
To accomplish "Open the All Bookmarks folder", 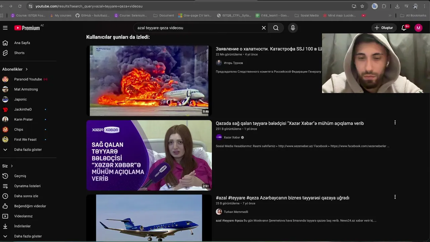I will coord(413,15).
